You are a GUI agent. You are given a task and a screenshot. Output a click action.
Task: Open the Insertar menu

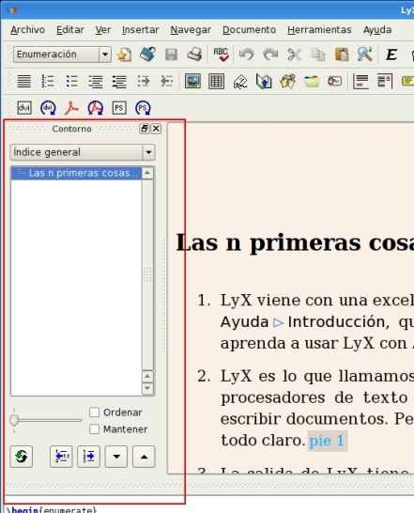click(140, 30)
